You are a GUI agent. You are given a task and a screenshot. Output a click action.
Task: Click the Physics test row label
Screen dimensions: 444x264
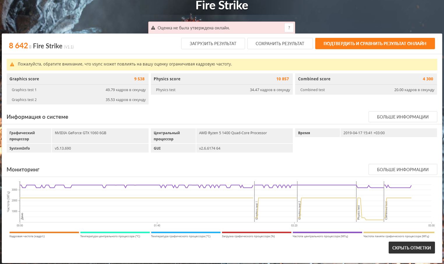166,90
